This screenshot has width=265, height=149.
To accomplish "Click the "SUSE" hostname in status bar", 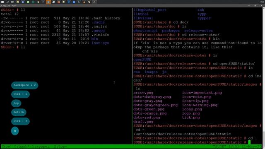I will (219, 147).
